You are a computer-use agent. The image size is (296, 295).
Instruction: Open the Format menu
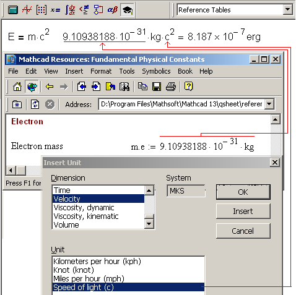[x=101, y=71]
